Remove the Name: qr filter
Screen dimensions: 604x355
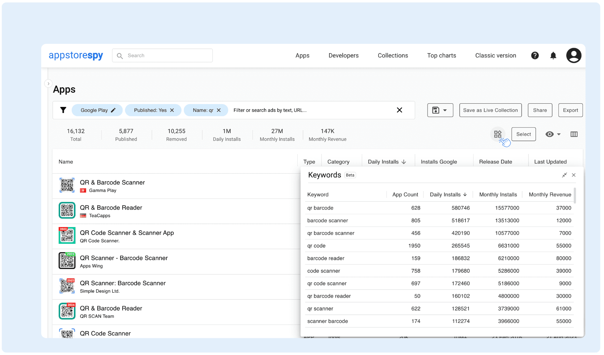(219, 110)
